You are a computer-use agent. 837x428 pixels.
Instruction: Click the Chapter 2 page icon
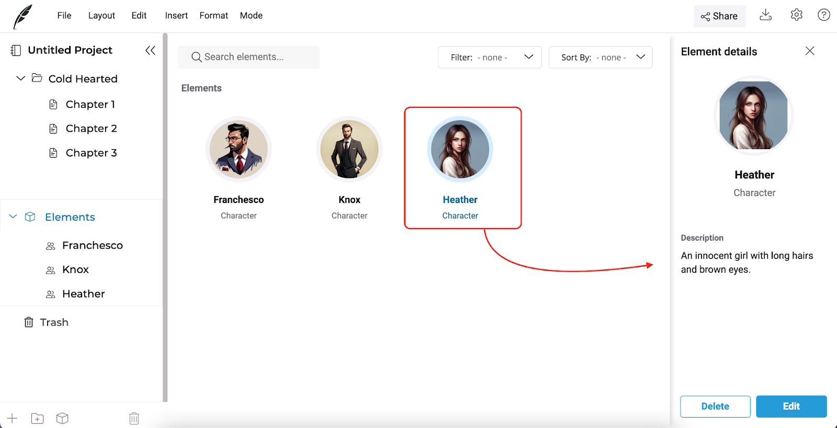(53, 128)
